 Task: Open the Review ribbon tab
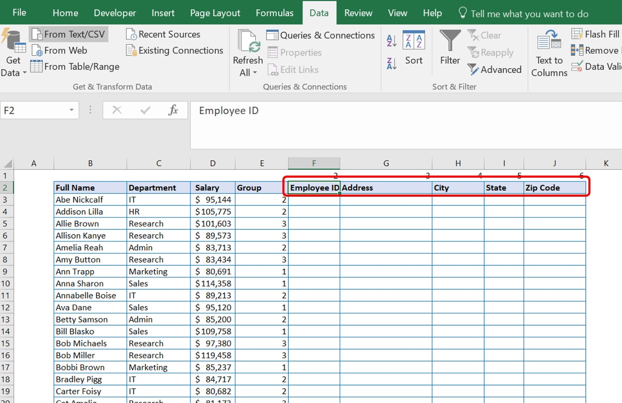pyautogui.click(x=357, y=13)
